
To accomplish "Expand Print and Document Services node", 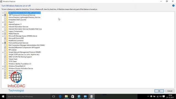I will tap(3, 43).
